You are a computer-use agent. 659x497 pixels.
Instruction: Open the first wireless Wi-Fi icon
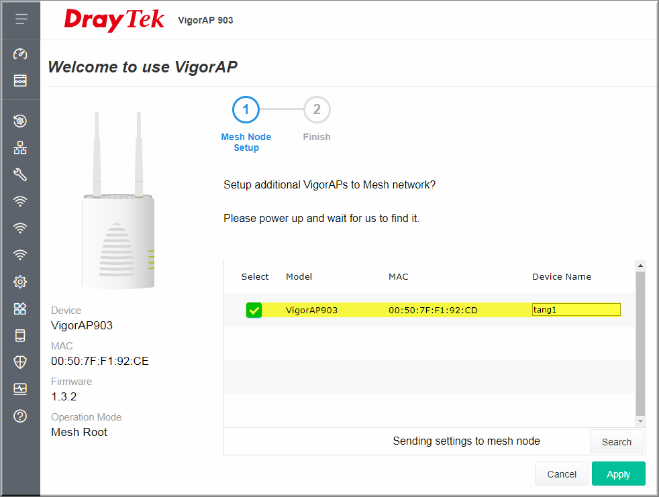(20, 201)
